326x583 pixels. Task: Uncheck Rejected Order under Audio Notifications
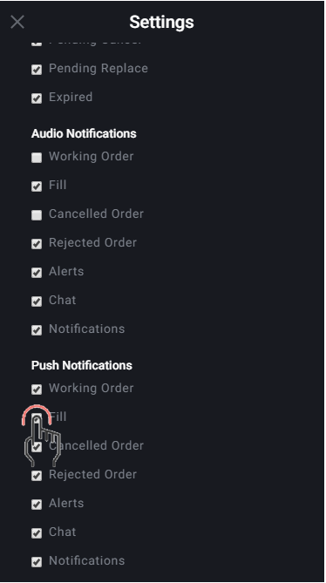[37, 243]
